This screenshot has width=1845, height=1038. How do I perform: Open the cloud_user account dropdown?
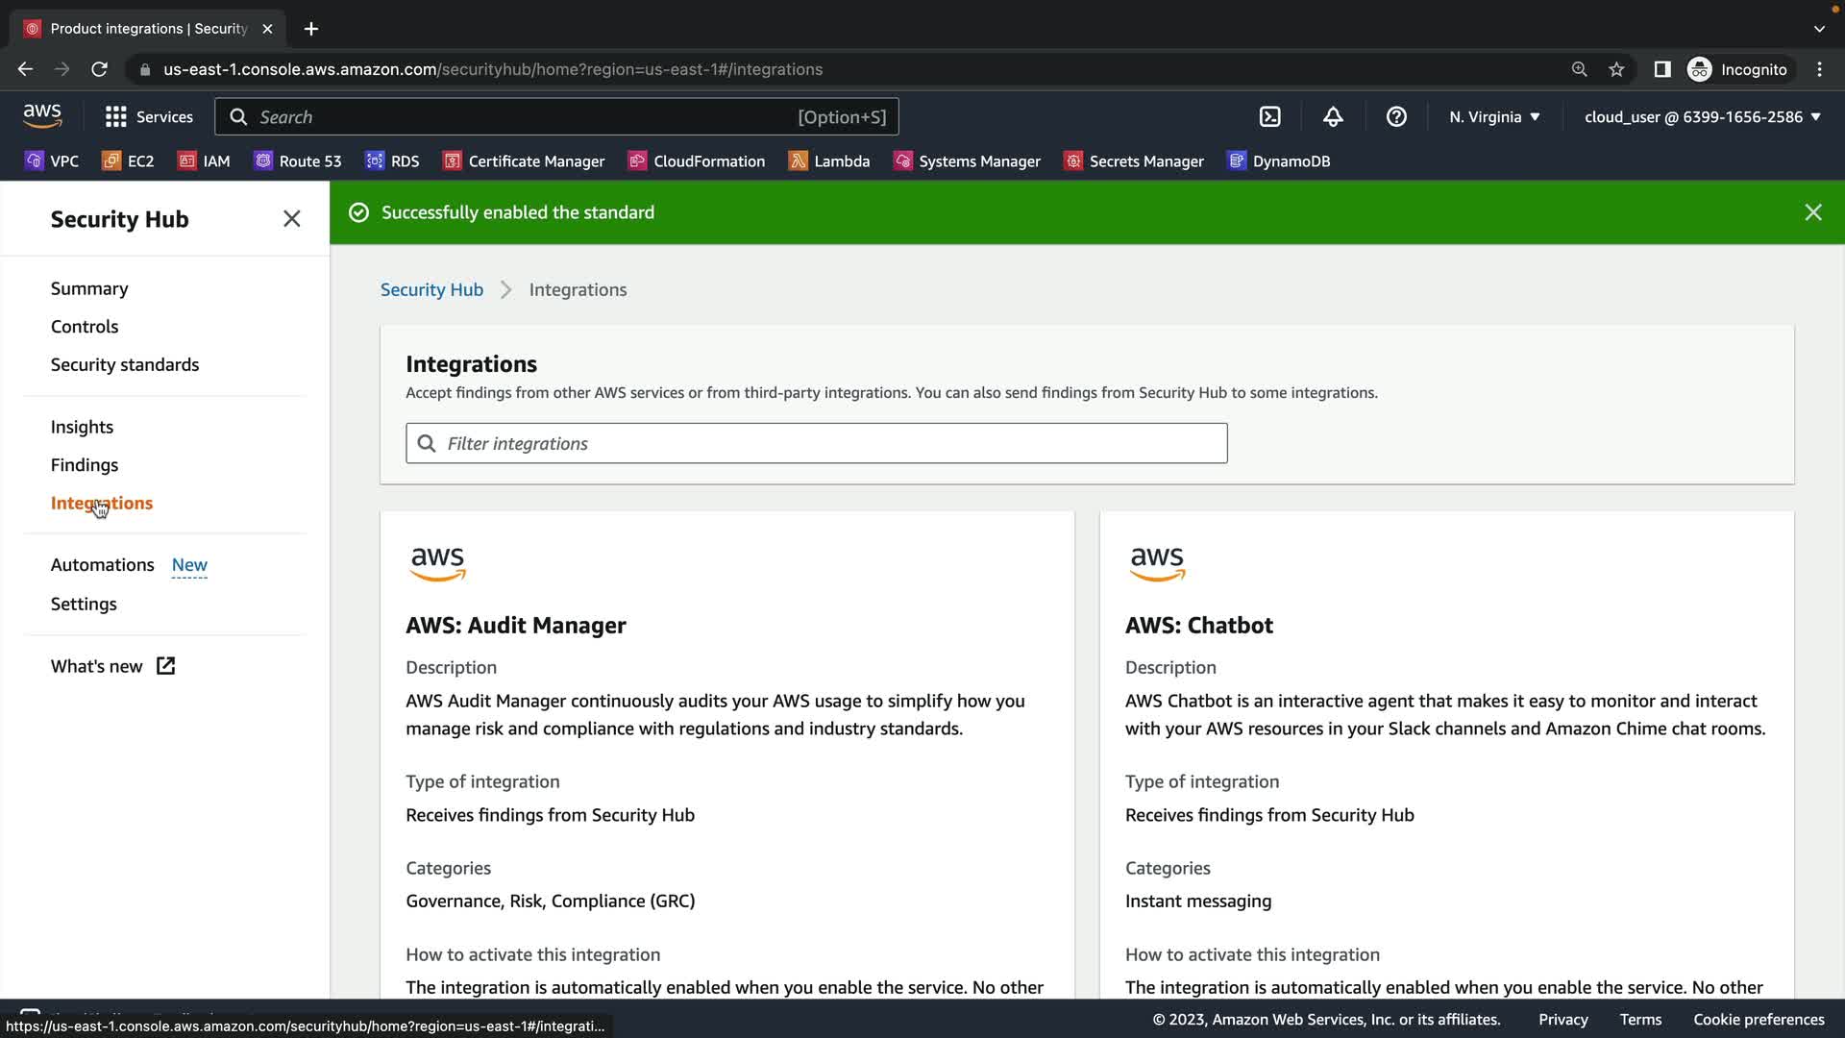pyautogui.click(x=1702, y=116)
